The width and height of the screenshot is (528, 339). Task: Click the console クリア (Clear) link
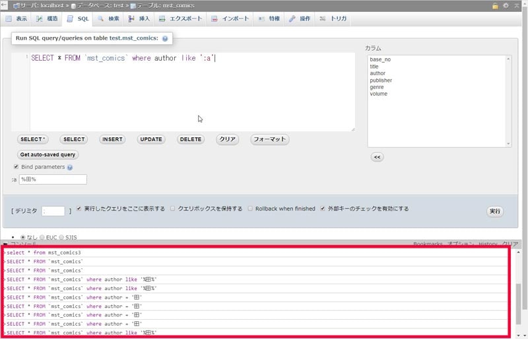pyautogui.click(x=510, y=244)
